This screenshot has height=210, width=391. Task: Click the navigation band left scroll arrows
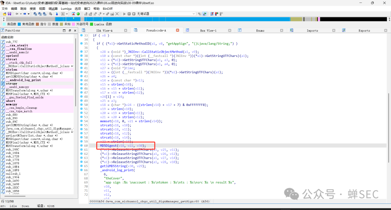pyautogui.click(x=4, y=19)
